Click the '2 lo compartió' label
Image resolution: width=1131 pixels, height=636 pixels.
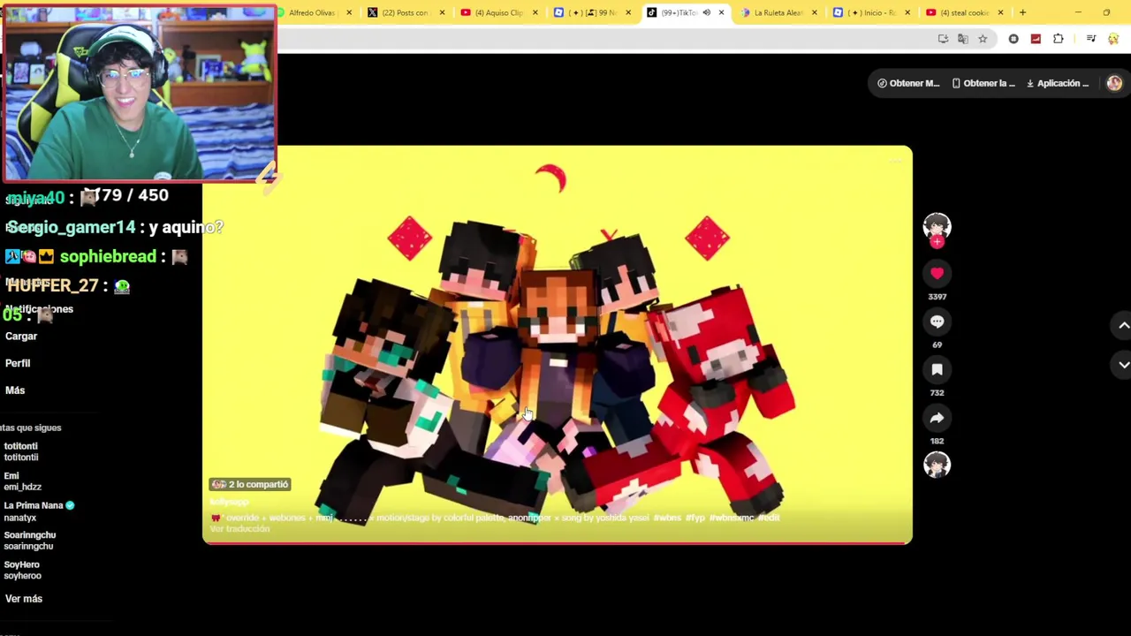tap(250, 484)
